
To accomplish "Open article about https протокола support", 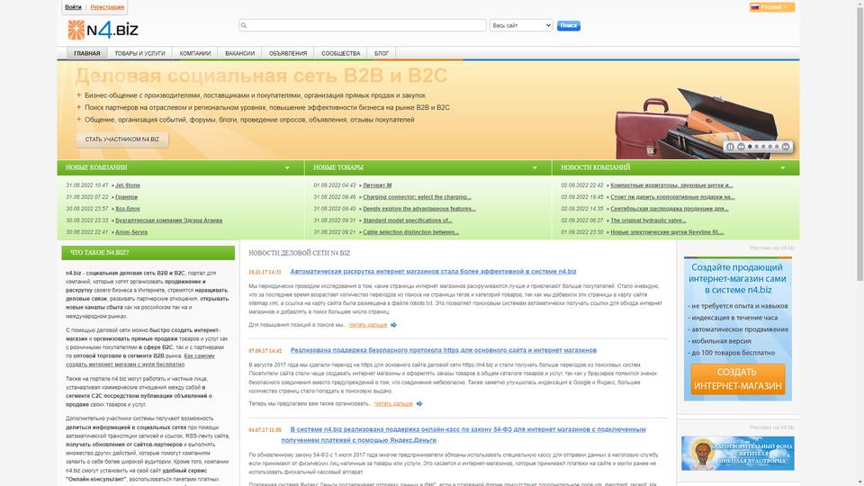I will pos(443,350).
